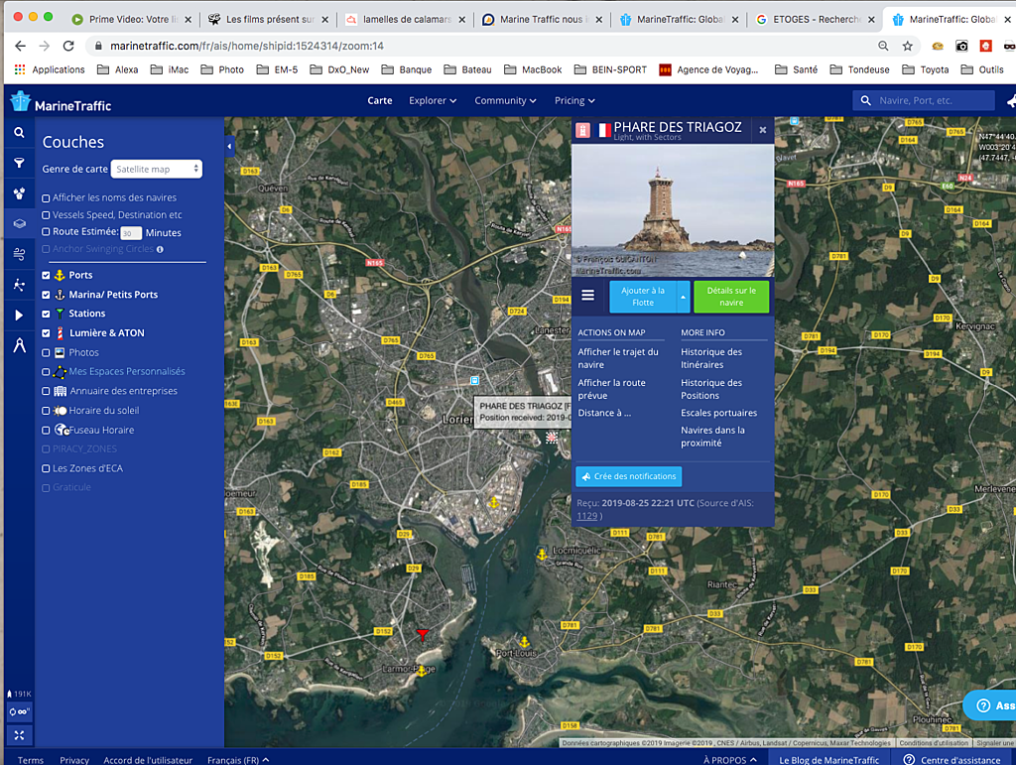
Task: Click the Route Estimée minutes input field
Action: (131, 233)
